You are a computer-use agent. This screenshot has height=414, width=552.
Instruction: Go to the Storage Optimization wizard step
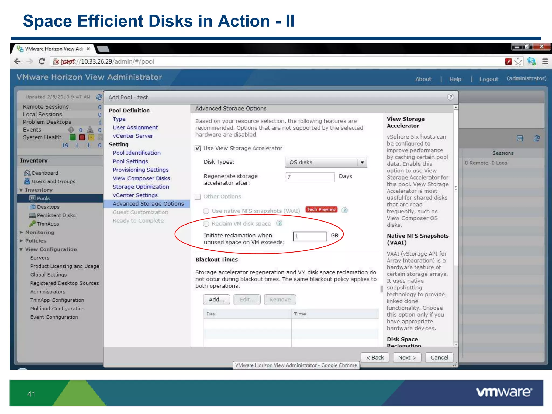[141, 187]
